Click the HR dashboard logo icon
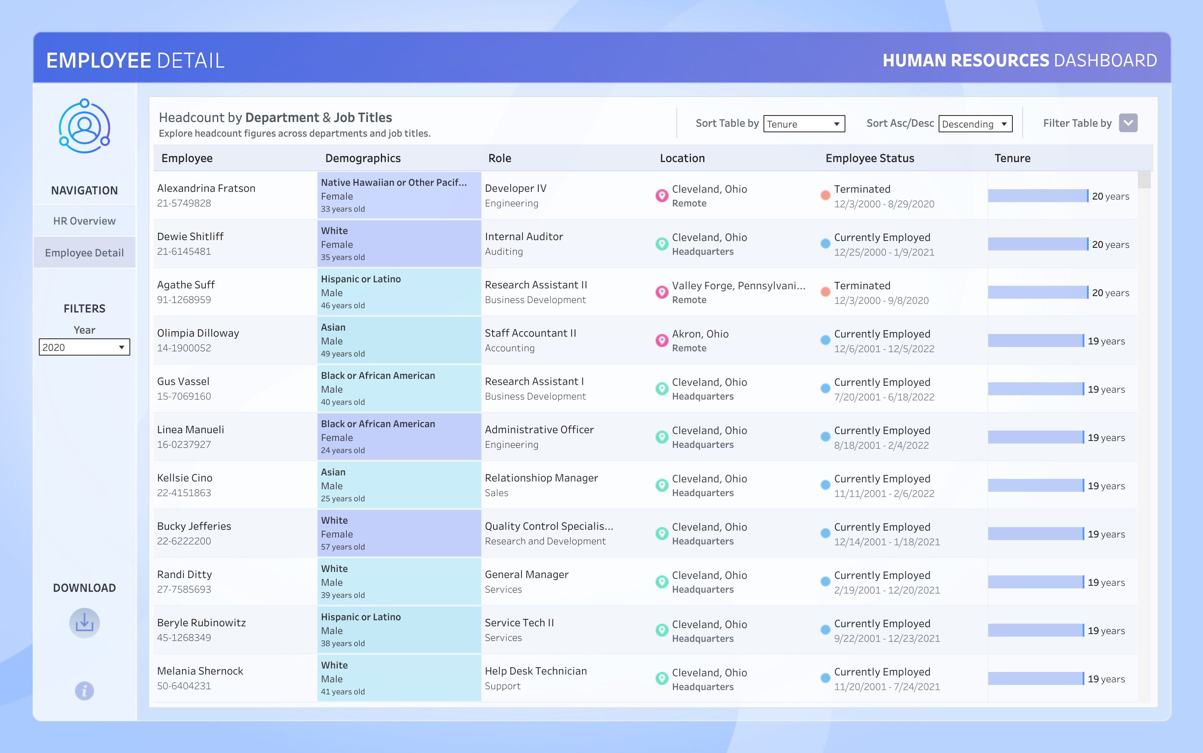This screenshot has height=753, width=1203. click(84, 126)
